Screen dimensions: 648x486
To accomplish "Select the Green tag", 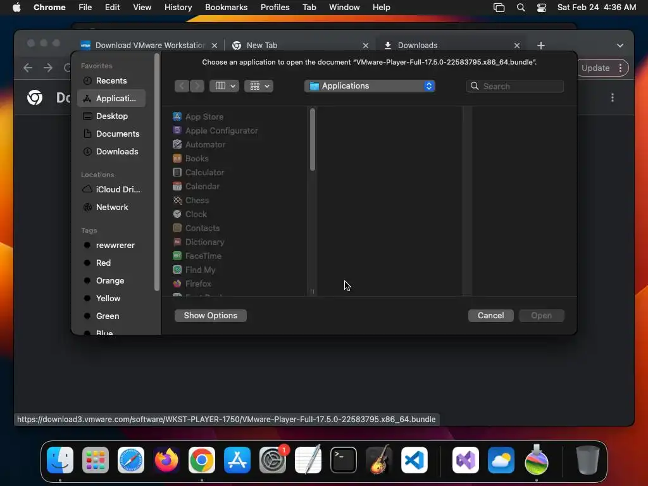I will (111, 316).
